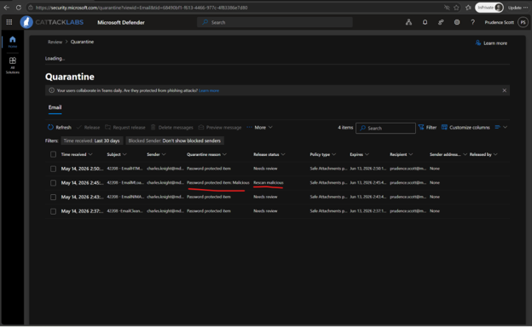
Task: Open the InPrivate profile indicator
Action: coord(489,8)
